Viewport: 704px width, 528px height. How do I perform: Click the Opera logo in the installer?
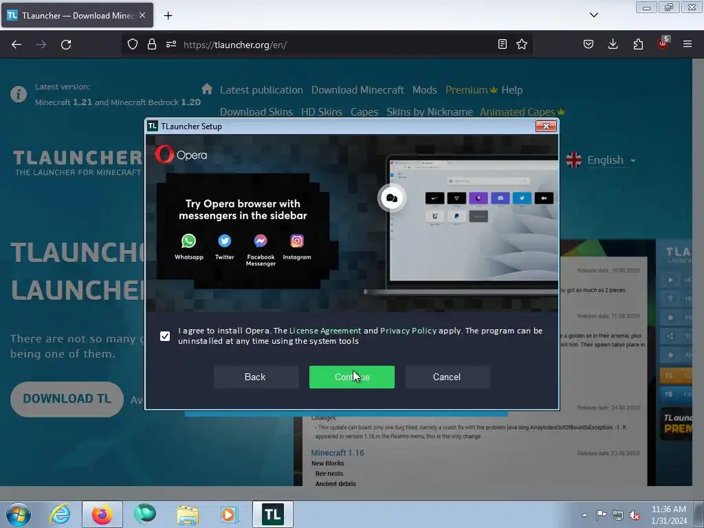pos(181,155)
